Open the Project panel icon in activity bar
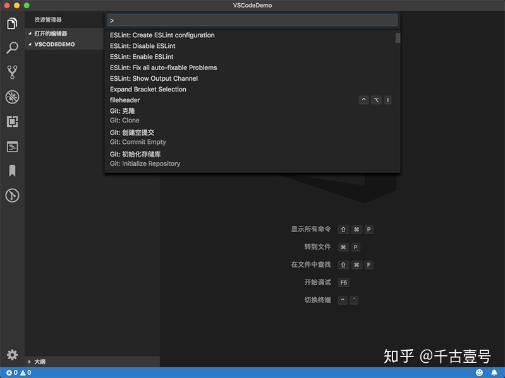The width and height of the screenshot is (505, 378). 12,147
